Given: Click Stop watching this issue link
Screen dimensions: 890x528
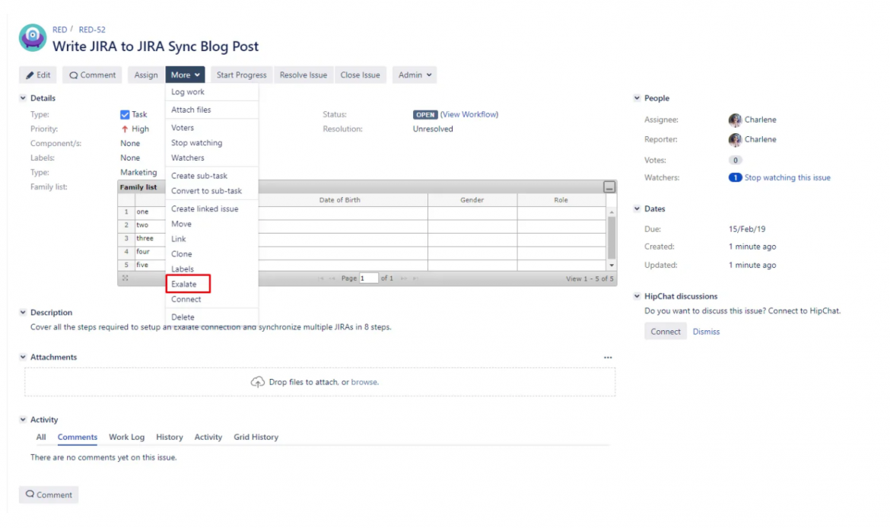Looking at the screenshot, I should pos(787,178).
